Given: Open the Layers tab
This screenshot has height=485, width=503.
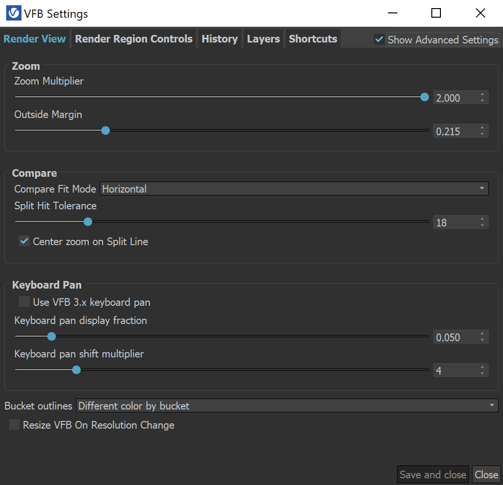Looking at the screenshot, I should (x=263, y=39).
